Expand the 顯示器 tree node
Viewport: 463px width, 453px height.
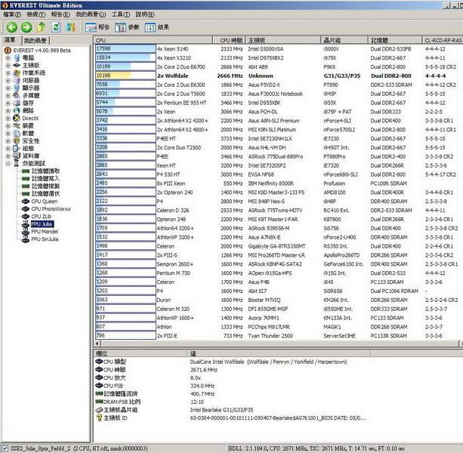pos(8,88)
